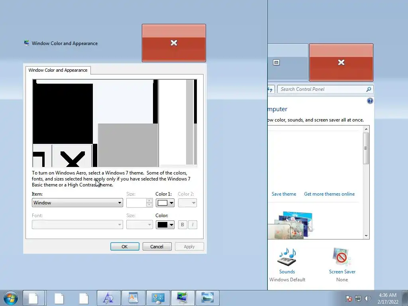Viewport: 408px width, 306px height.
Task: Open the Screen Saver settings icon
Action: coord(341,257)
